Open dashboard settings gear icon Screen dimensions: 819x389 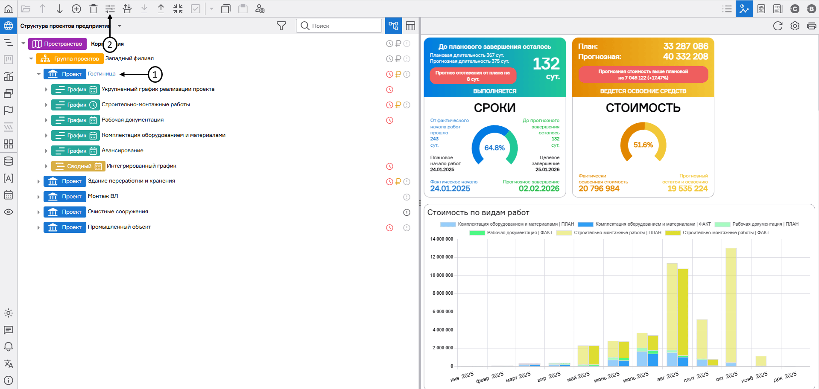(795, 26)
